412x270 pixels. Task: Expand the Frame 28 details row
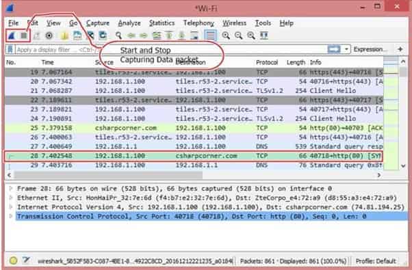(11, 189)
